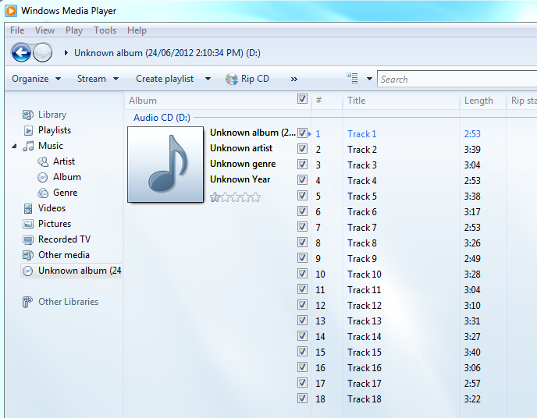
Task: Uncheck the checkbox for Track 5
Action: [x=302, y=196]
